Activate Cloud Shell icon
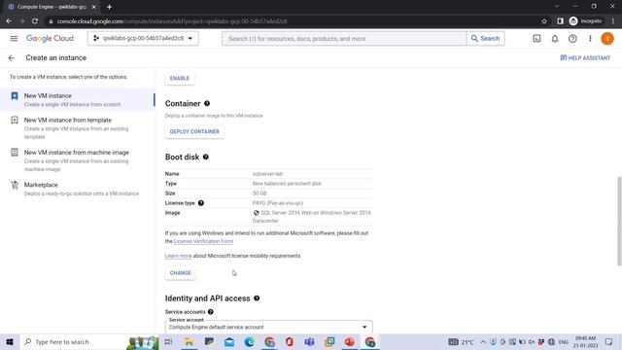Viewport: 622px width, 350px height. (x=536, y=39)
